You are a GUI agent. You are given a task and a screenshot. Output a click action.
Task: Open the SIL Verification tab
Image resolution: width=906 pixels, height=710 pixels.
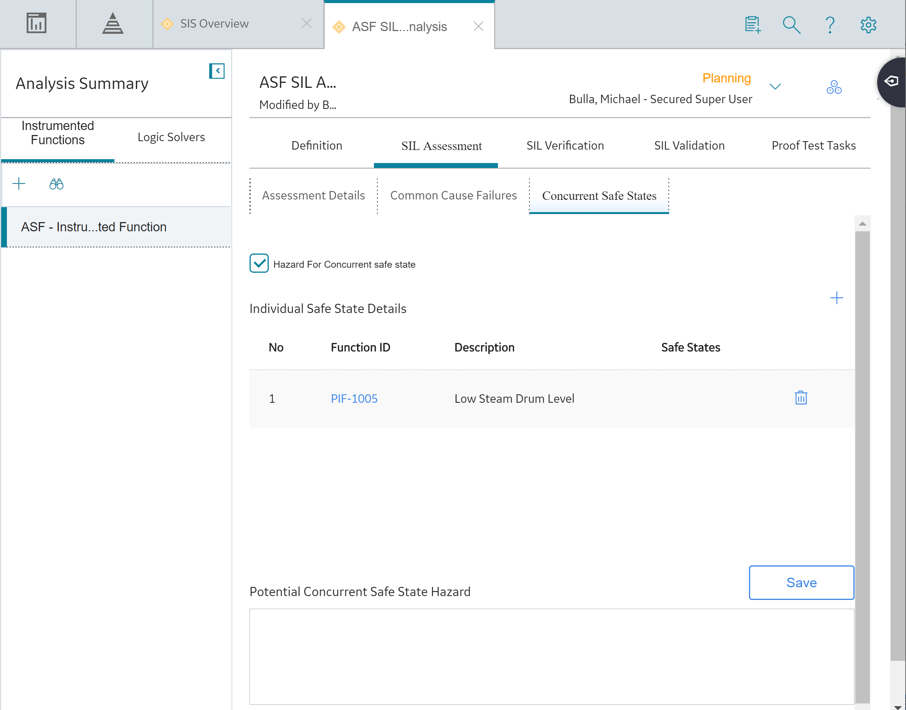coord(565,145)
